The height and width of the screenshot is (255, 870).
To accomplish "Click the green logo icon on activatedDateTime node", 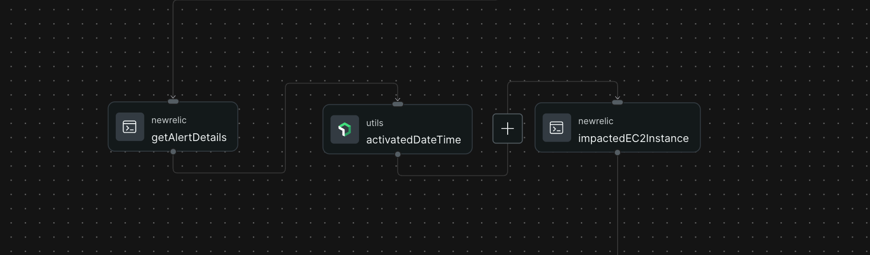I will (344, 129).
